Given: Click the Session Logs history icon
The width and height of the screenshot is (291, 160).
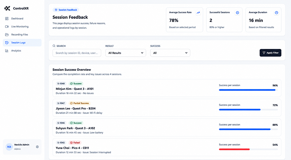Looking at the screenshot, I should [x=7, y=42].
